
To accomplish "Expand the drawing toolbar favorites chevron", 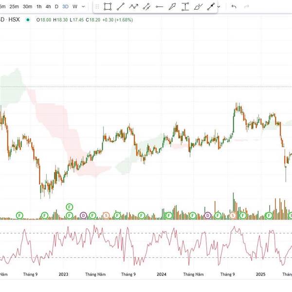I will 219,7.
